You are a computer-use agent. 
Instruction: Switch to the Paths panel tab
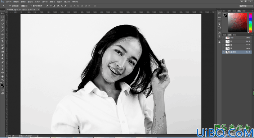point(235,35)
